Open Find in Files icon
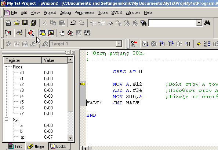The image size is (218, 150). coord(143,23)
